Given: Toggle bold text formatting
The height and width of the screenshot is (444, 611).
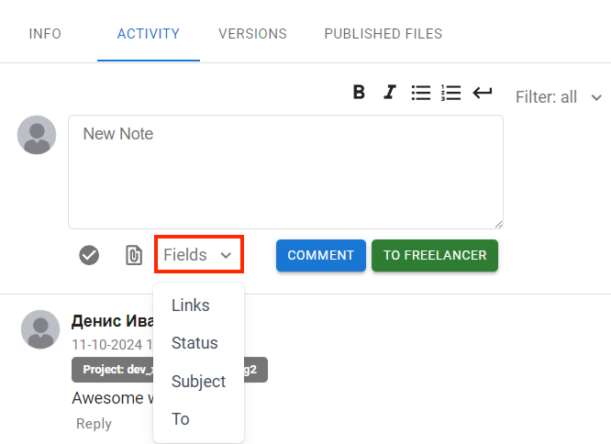Looking at the screenshot, I should 360,93.
